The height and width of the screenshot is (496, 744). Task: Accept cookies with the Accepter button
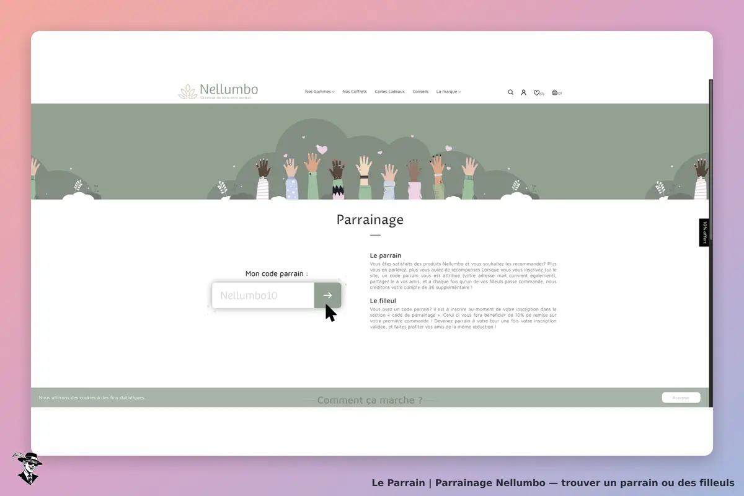click(x=681, y=397)
